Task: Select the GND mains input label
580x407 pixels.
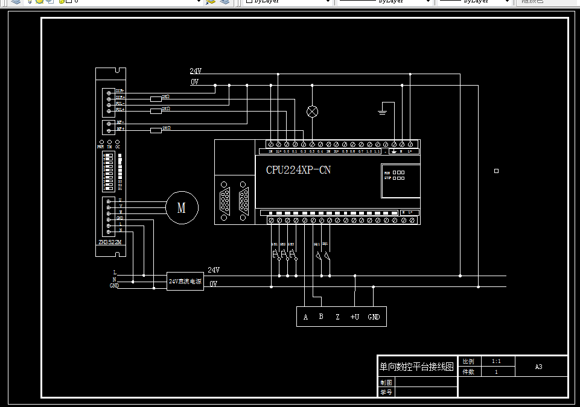Action: 114,286
